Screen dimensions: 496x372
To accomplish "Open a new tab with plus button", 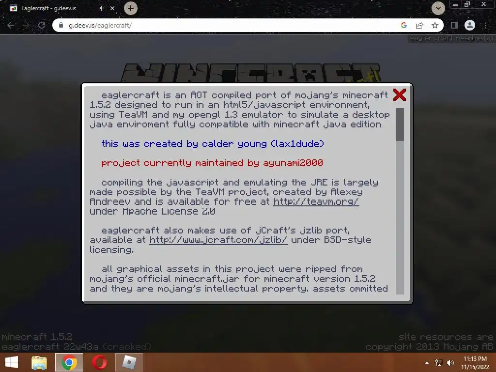I will 131,8.
